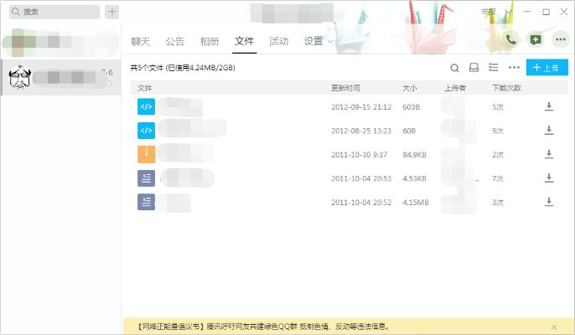Open the 公告 tab
Image resolution: width=575 pixels, height=335 pixels.
click(x=175, y=41)
